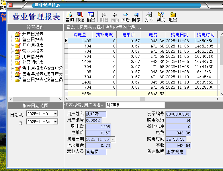The height and width of the screenshot is (171, 223).
Task: Select 分区明细表 in the tree
Action: pos(33,63)
